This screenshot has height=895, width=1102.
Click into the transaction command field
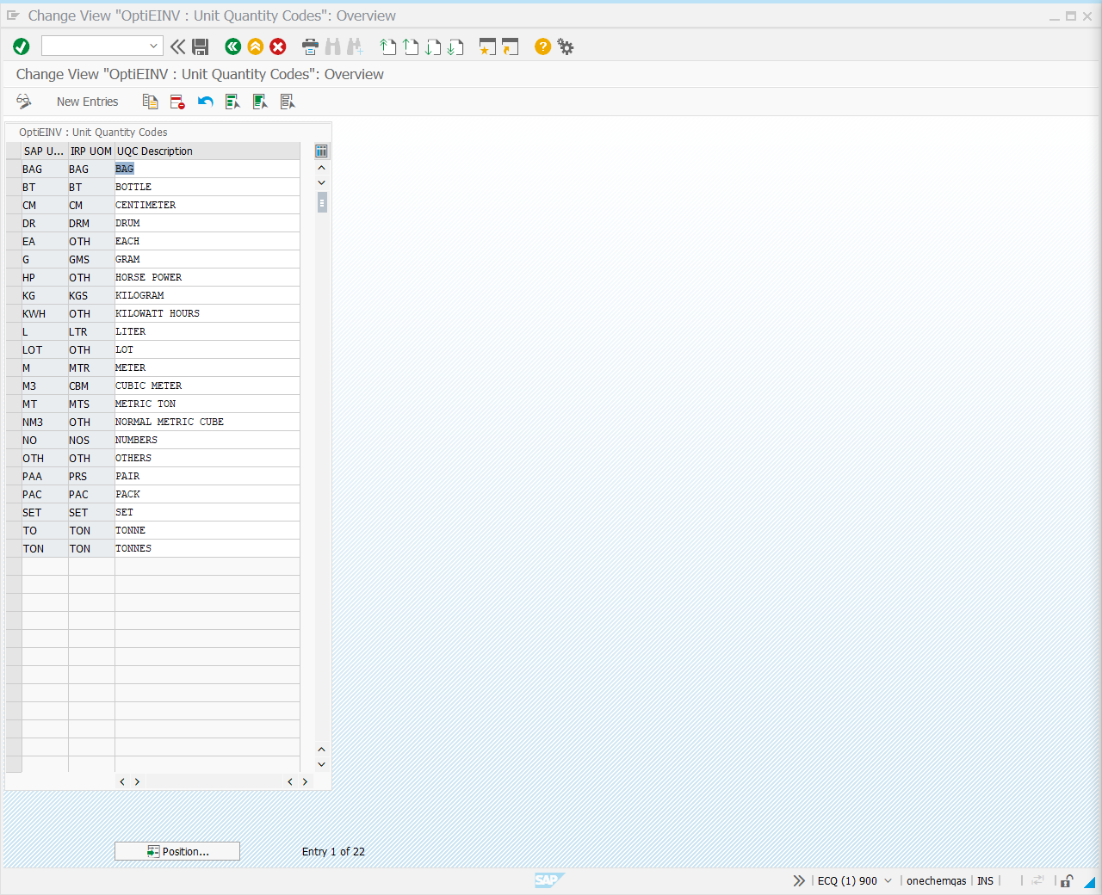coord(95,46)
